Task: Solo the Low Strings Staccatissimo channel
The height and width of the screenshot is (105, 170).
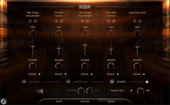Action: [83, 21]
